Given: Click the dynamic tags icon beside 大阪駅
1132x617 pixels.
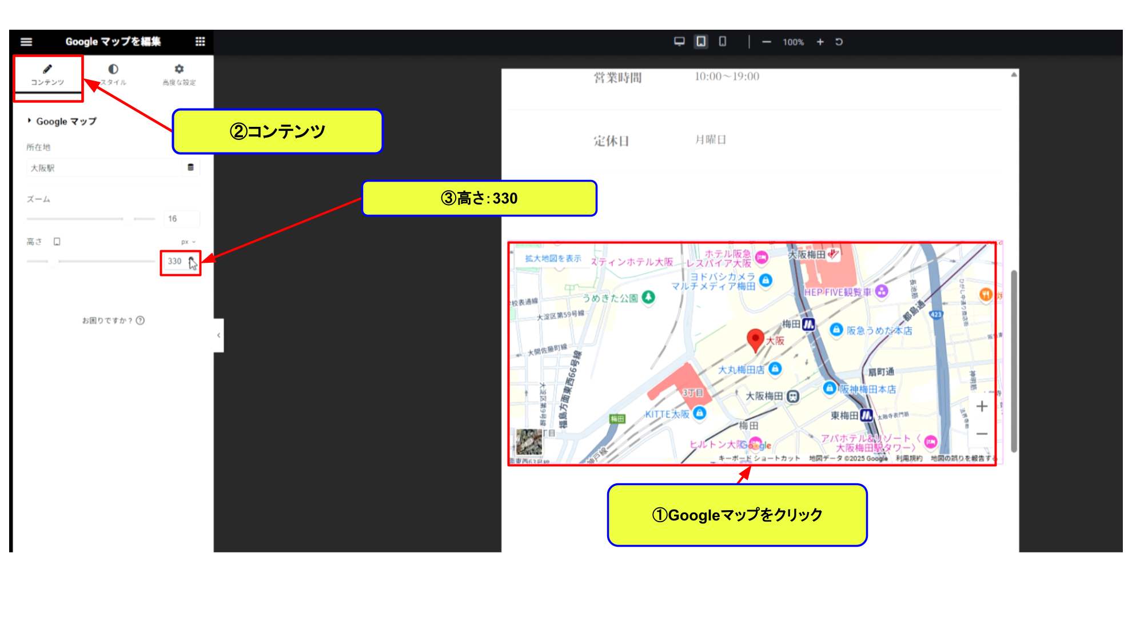Looking at the screenshot, I should pyautogui.click(x=191, y=167).
